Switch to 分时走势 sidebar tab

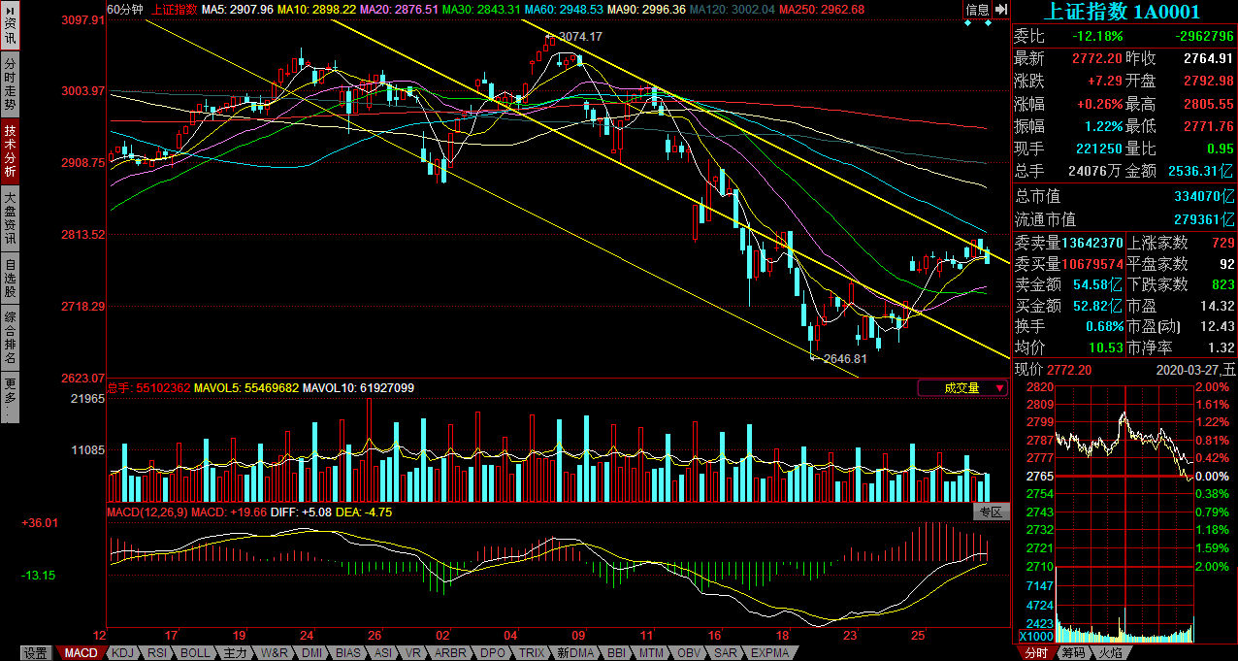click(x=10, y=84)
